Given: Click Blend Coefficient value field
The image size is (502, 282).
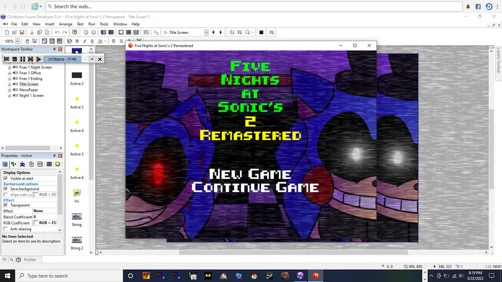Looking at the screenshot, I should (45, 217).
